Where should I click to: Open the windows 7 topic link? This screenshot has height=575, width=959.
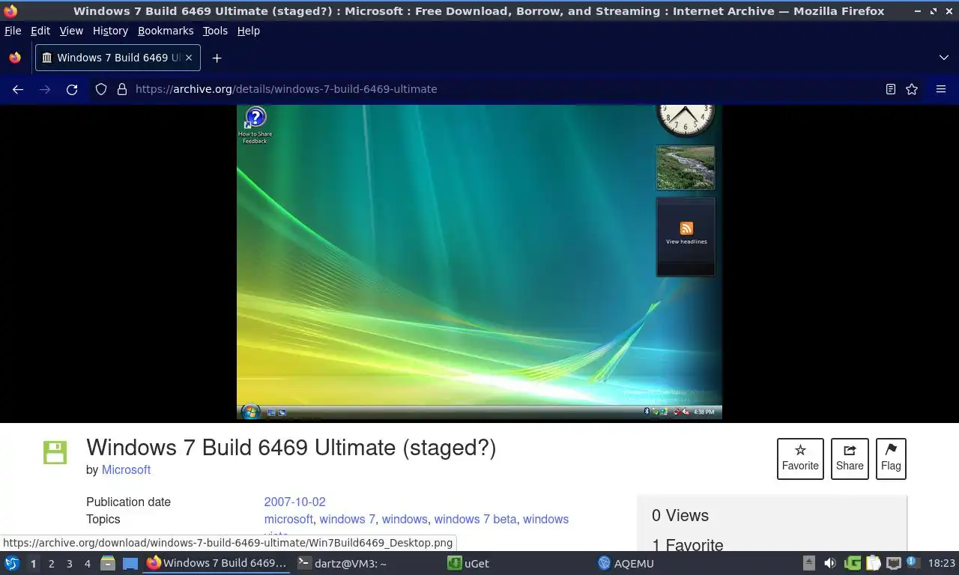[x=348, y=519]
